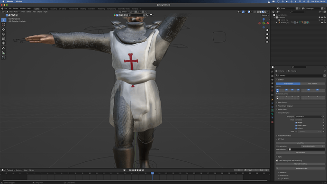Viewport: 327px width, 184px height.
Task: Open the Keying menu in timeline
Action: coord(19,170)
